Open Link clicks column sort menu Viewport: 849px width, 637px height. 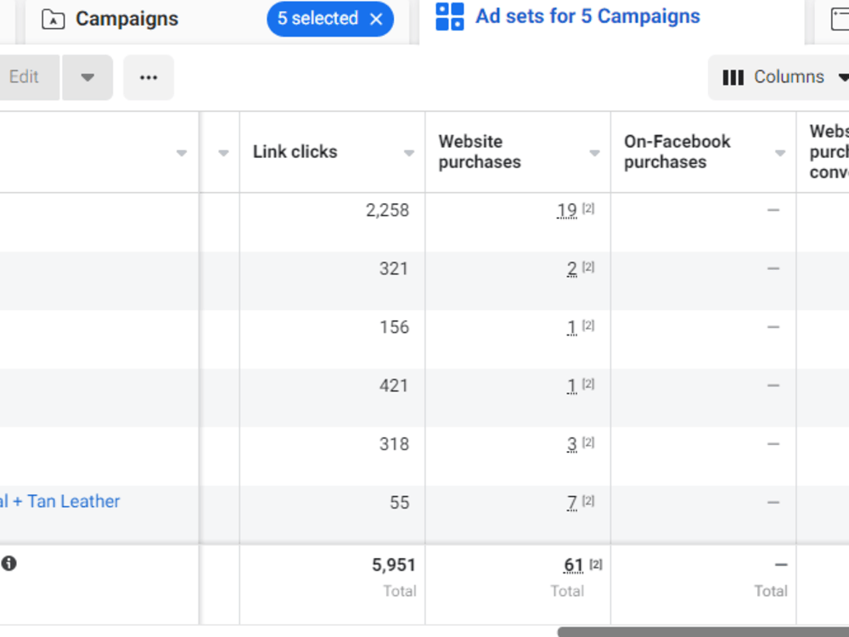[409, 153]
